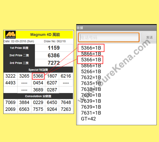Select receipt line 7638=1B
Image resolution: width=159 pixels, height=142 pixels.
click(91, 89)
